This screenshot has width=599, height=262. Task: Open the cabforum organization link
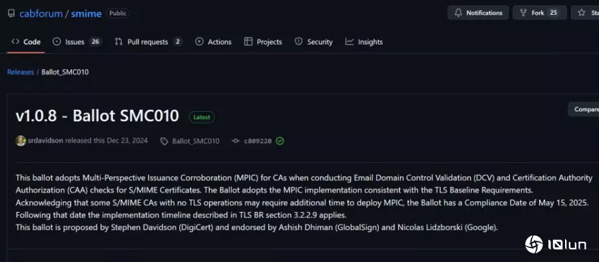point(41,14)
